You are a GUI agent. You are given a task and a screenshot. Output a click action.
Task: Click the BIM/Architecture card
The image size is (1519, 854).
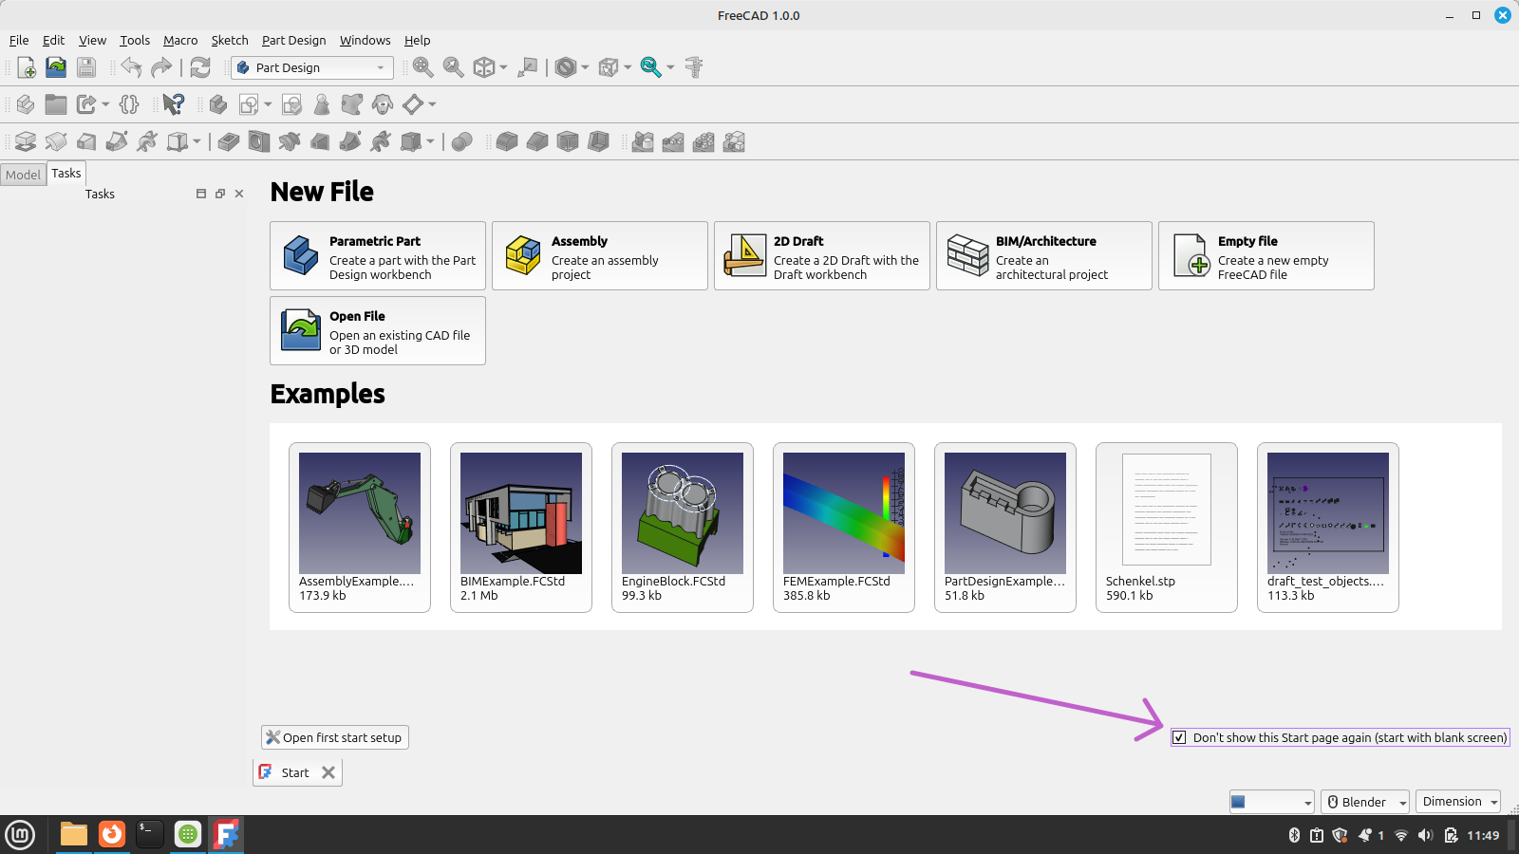click(x=1044, y=256)
